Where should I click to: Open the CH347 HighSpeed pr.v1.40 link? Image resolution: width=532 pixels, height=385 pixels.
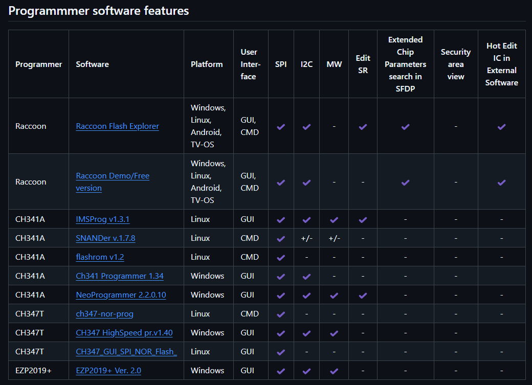(x=124, y=333)
